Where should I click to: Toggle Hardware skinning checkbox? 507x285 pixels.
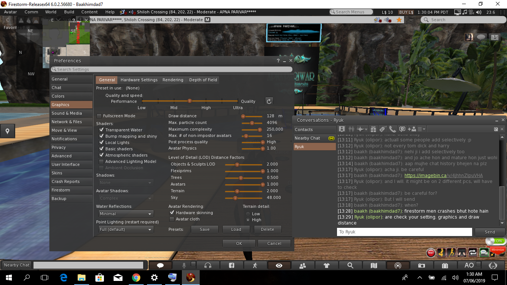[172, 213]
